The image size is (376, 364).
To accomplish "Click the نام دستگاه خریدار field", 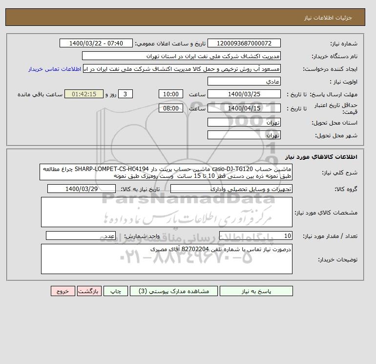I will point(181,56).
